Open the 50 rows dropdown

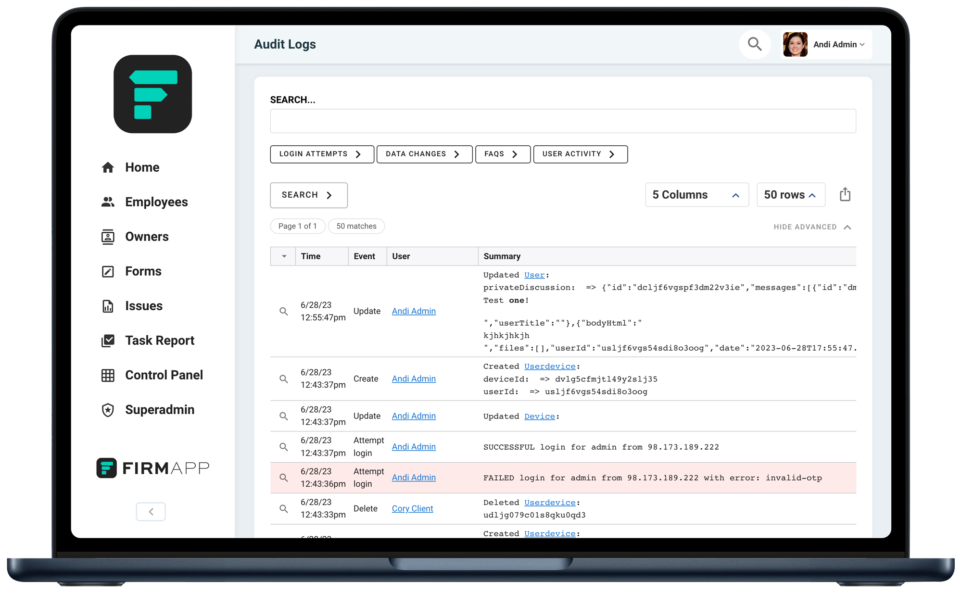click(790, 195)
